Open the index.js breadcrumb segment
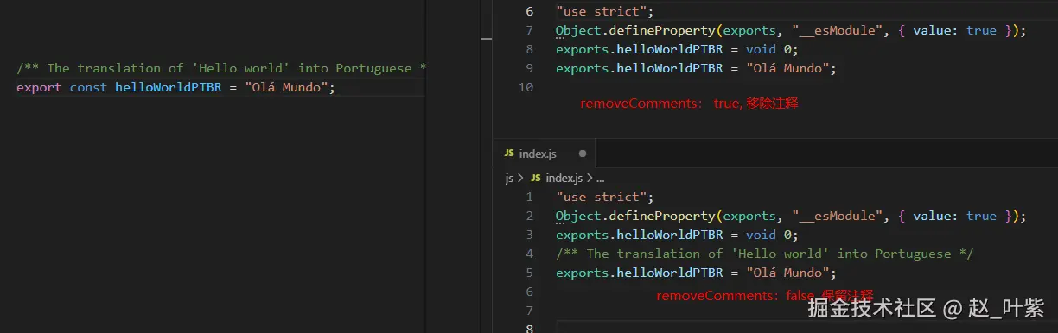 pos(564,178)
